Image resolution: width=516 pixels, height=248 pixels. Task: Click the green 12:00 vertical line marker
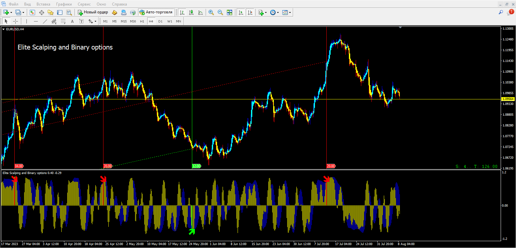pos(196,166)
